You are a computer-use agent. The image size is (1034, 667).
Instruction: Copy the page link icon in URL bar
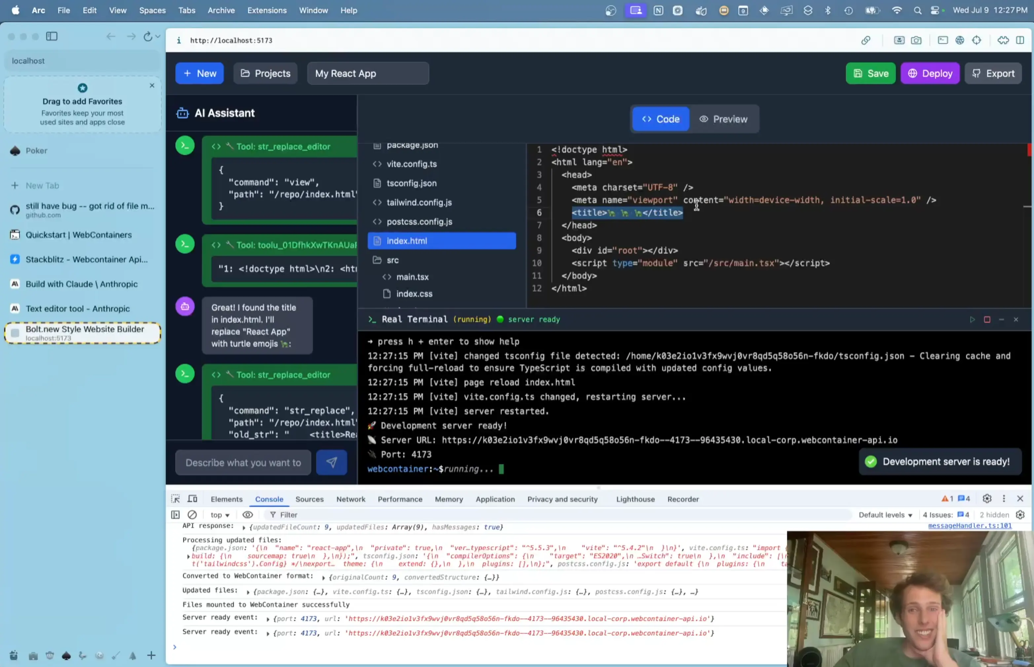tap(866, 40)
